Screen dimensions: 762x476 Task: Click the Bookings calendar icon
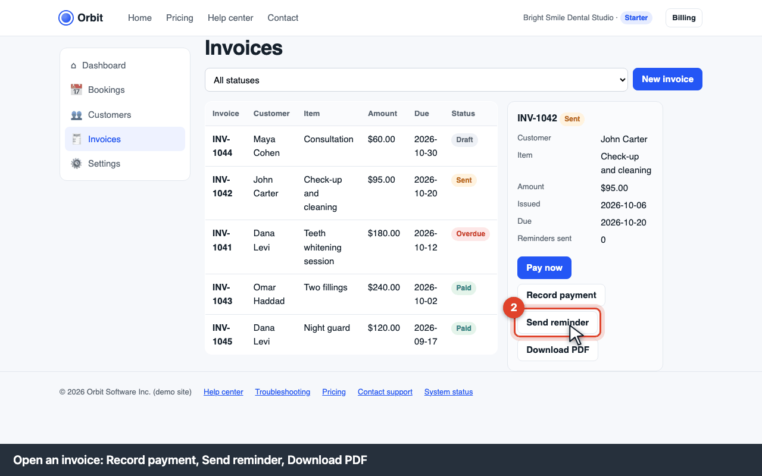click(x=76, y=90)
